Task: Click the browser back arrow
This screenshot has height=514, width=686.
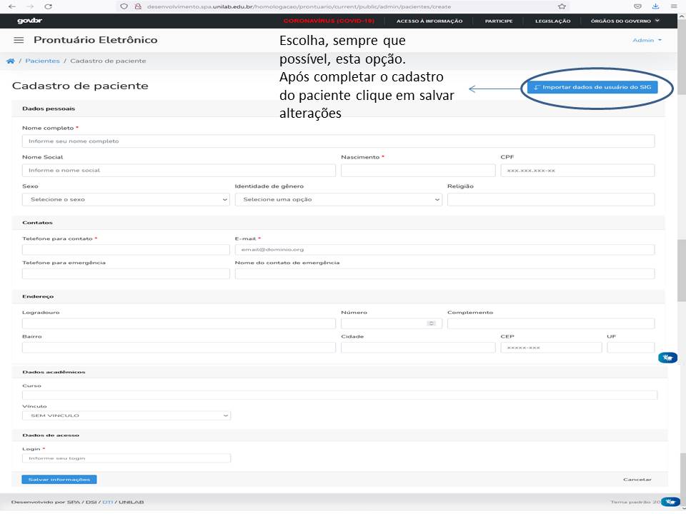Action: 11,6
